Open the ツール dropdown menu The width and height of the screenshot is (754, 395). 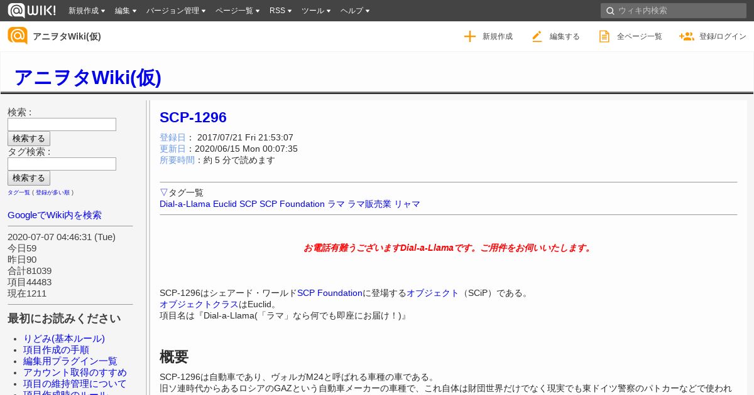pos(316,11)
